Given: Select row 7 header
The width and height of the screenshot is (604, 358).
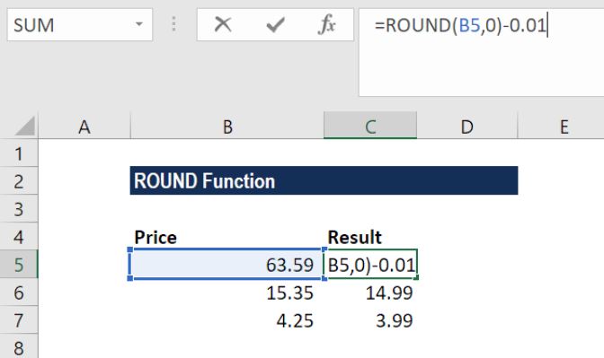Looking at the screenshot, I should coord(19,319).
